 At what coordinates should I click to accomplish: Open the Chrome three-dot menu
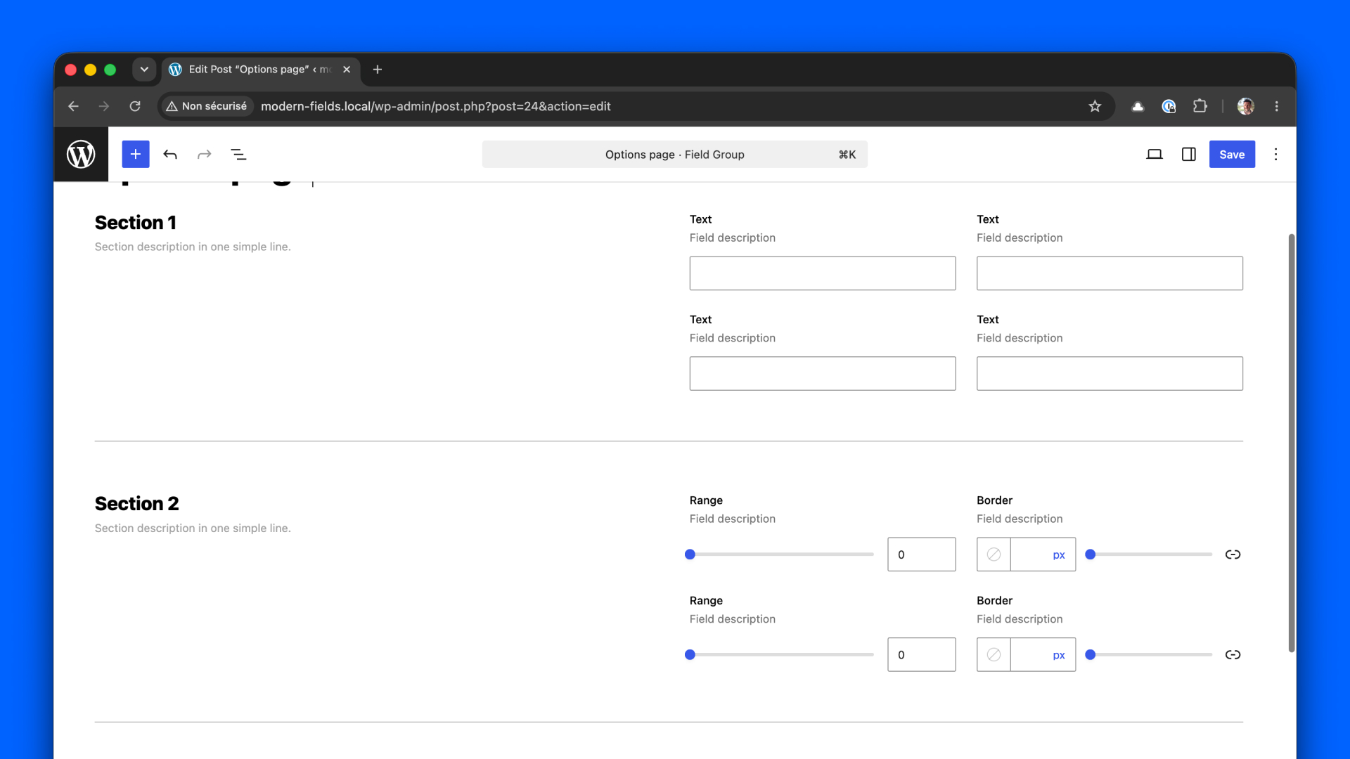pos(1277,106)
